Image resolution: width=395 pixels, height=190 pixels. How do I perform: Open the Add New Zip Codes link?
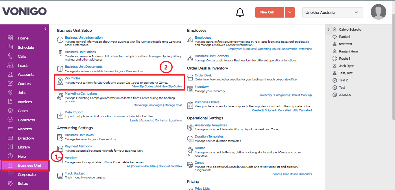(x=169, y=86)
